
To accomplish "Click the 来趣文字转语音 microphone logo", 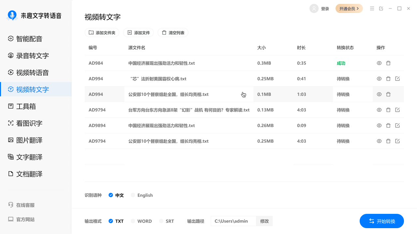I will pos(12,15).
